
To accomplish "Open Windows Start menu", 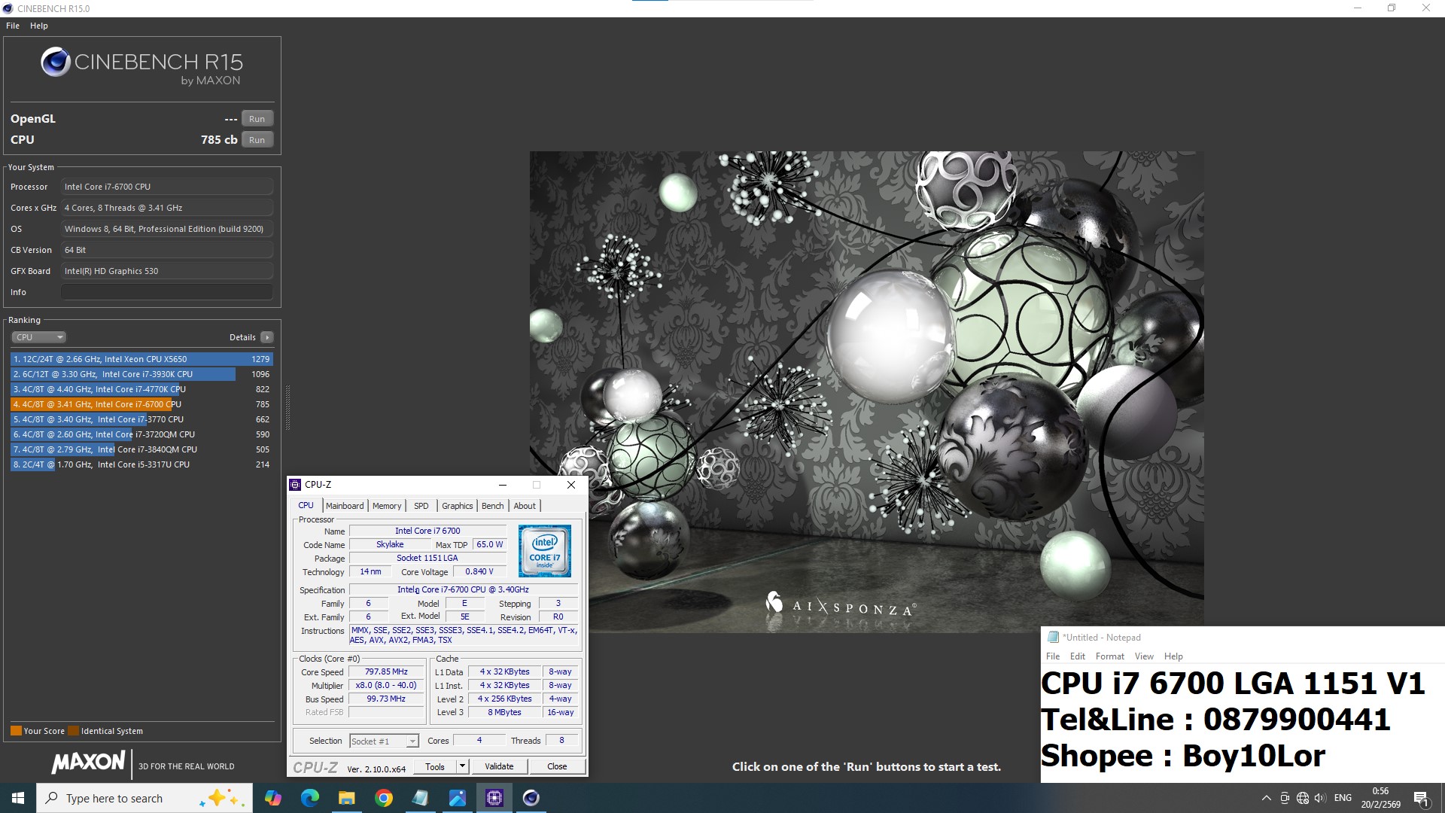I will [x=18, y=798].
